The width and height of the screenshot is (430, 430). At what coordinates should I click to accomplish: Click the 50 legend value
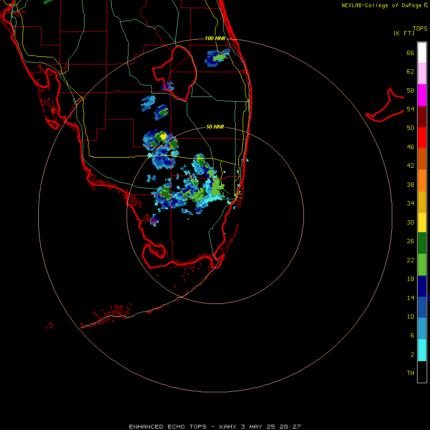pyautogui.click(x=410, y=128)
